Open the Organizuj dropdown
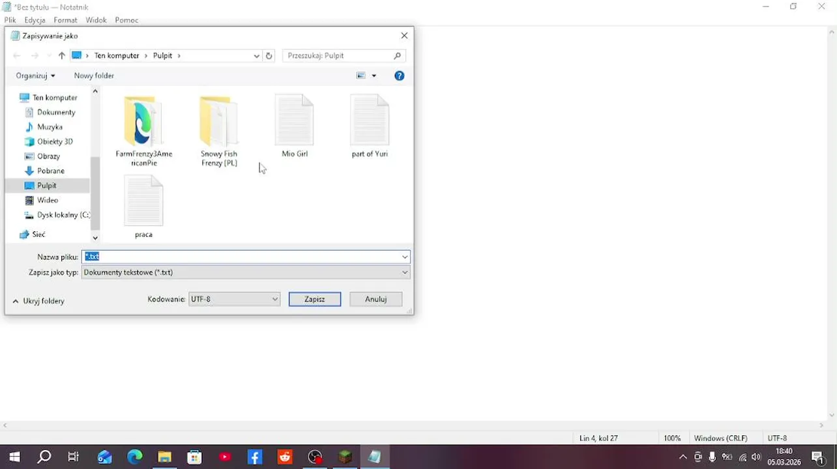Viewport: 837px width, 469px height. click(x=35, y=76)
